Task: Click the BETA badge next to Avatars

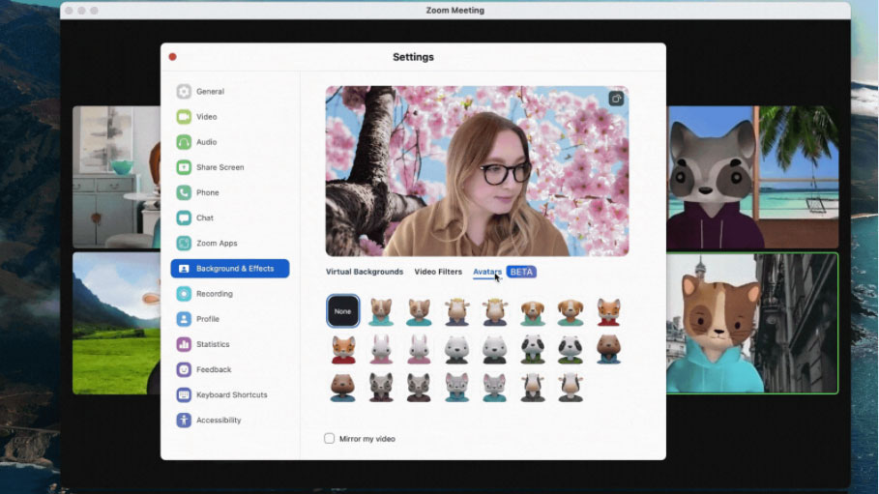Action: point(521,272)
